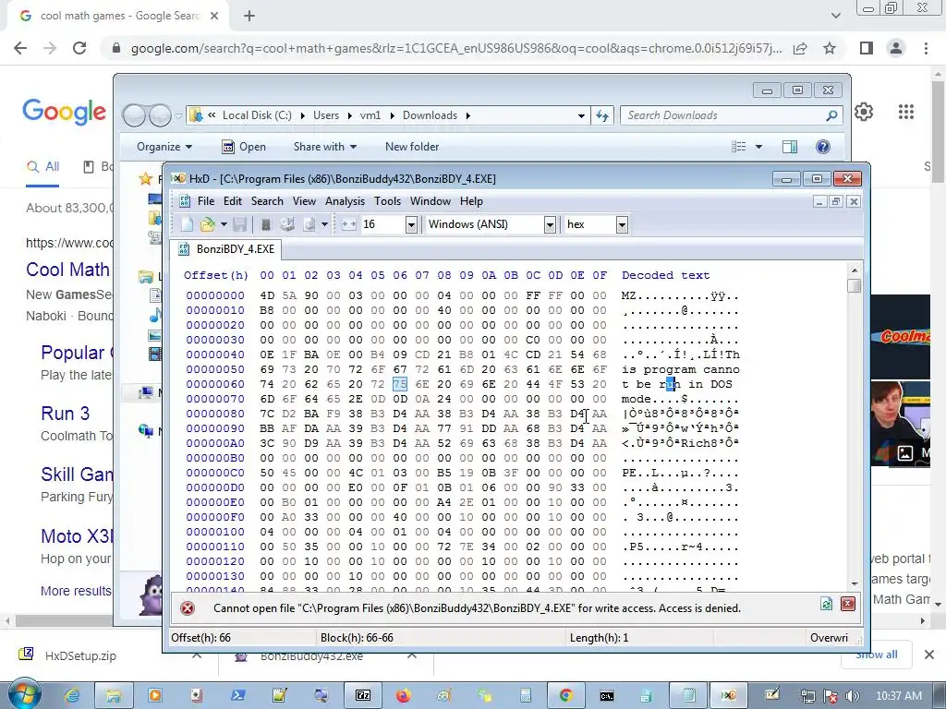Open Google settings gear icon
The height and width of the screenshot is (709, 946).
coord(864,112)
